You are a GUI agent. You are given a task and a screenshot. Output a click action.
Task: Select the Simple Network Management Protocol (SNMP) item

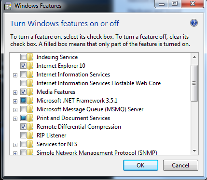97,152
